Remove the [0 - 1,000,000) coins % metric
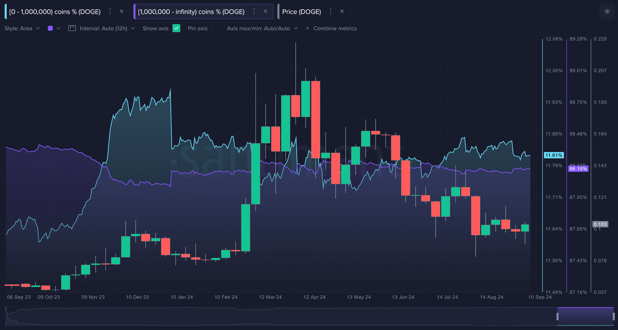The height and width of the screenshot is (330, 618). [x=122, y=12]
